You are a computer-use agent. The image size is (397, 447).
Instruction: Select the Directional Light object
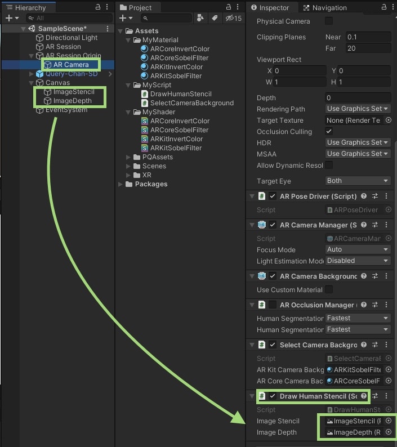tap(72, 38)
